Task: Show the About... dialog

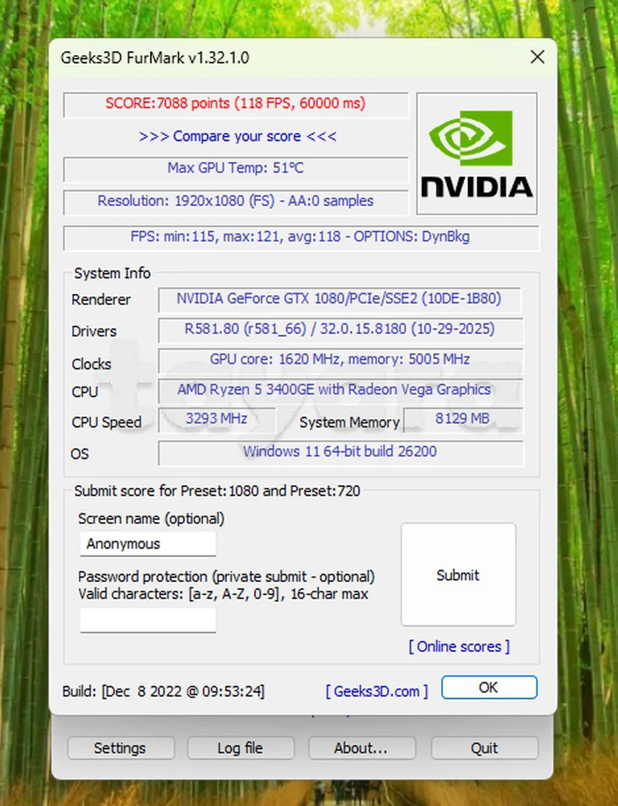Action: pos(362,748)
